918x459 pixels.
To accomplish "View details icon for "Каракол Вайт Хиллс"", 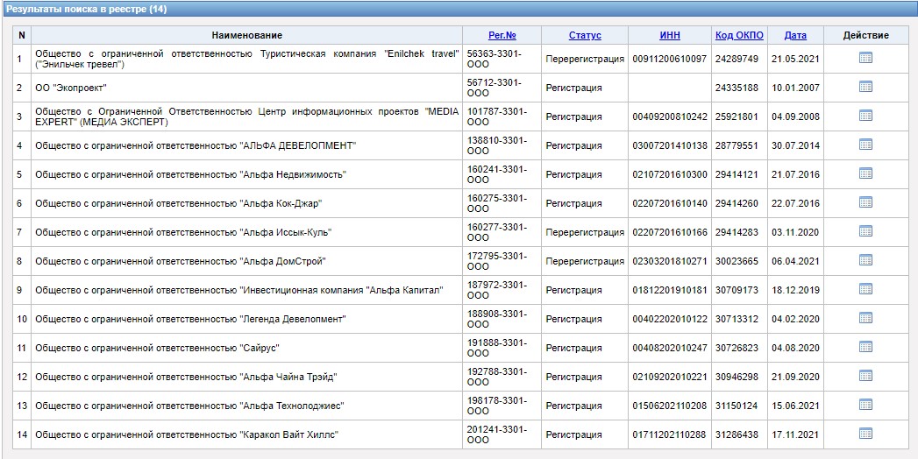I will click(865, 434).
